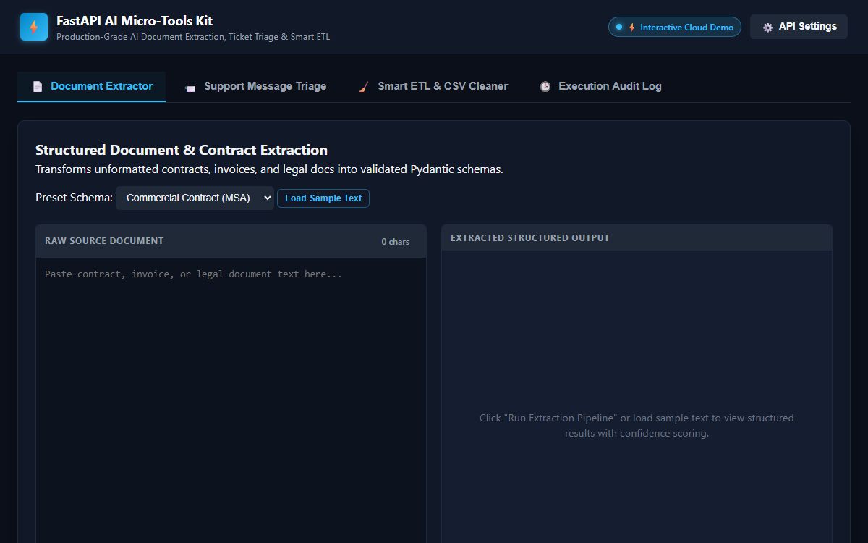868x543 pixels.
Task: Click the ticket icon on Support Message Triage
Action: pyautogui.click(x=190, y=87)
